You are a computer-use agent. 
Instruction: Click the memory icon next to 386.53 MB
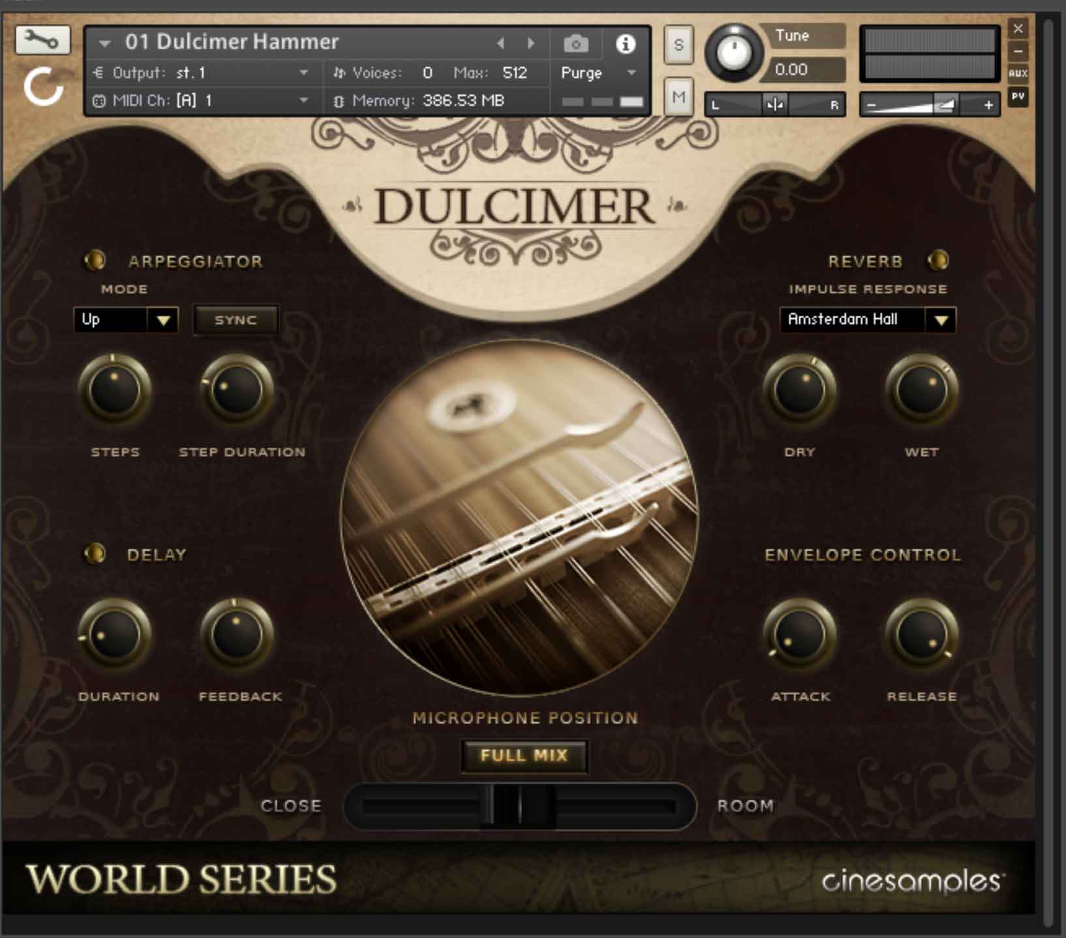click(x=339, y=101)
